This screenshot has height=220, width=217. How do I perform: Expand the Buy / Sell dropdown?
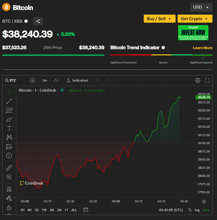pos(159,19)
